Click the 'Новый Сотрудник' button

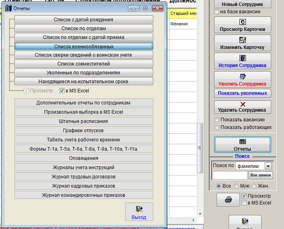[243, 4]
